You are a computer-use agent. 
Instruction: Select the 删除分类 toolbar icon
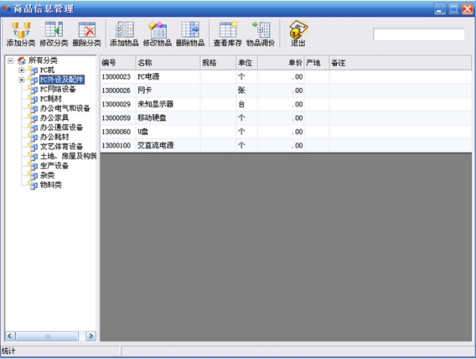(x=87, y=34)
